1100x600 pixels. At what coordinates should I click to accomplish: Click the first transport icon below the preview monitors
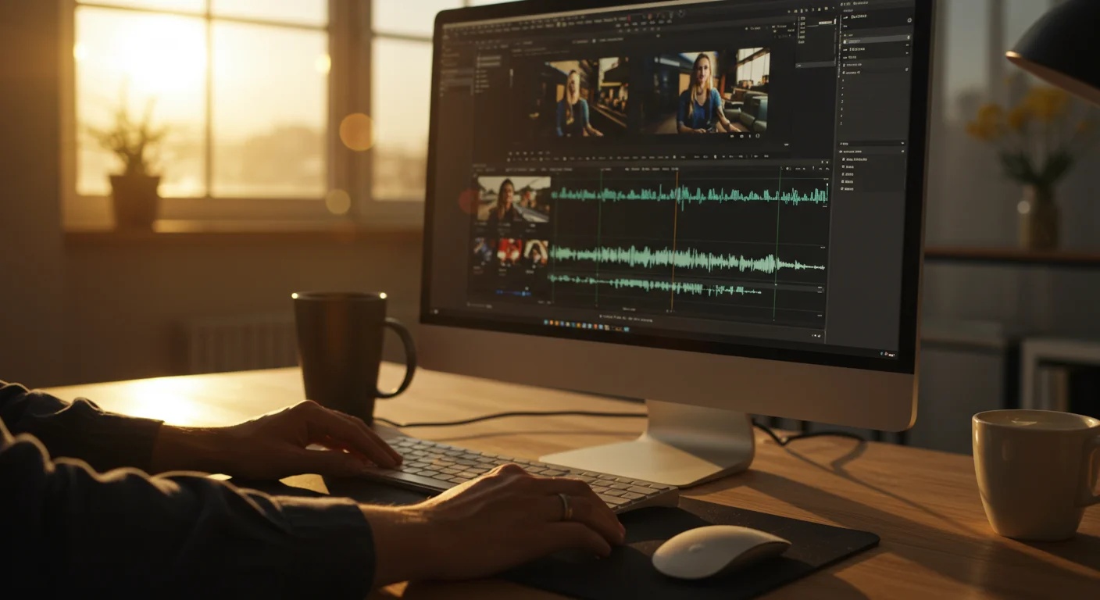tap(511, 154)
